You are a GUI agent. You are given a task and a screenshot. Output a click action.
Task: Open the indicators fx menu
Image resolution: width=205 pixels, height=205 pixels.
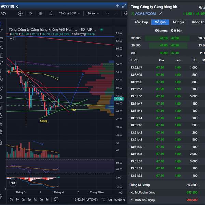pyautogui.click(x=51, y=13)
